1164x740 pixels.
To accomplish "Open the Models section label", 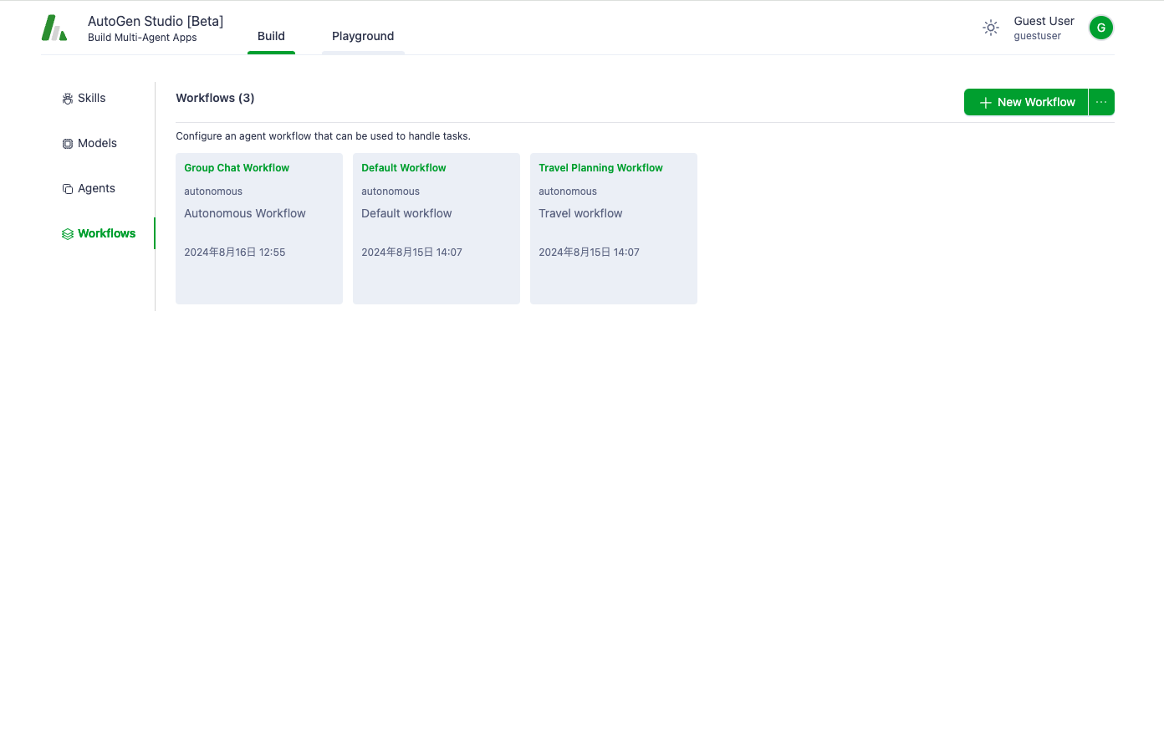I will 97,143.
